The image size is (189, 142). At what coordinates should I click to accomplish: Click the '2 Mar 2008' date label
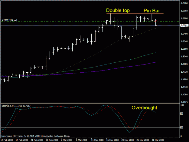tap(67, 140)
